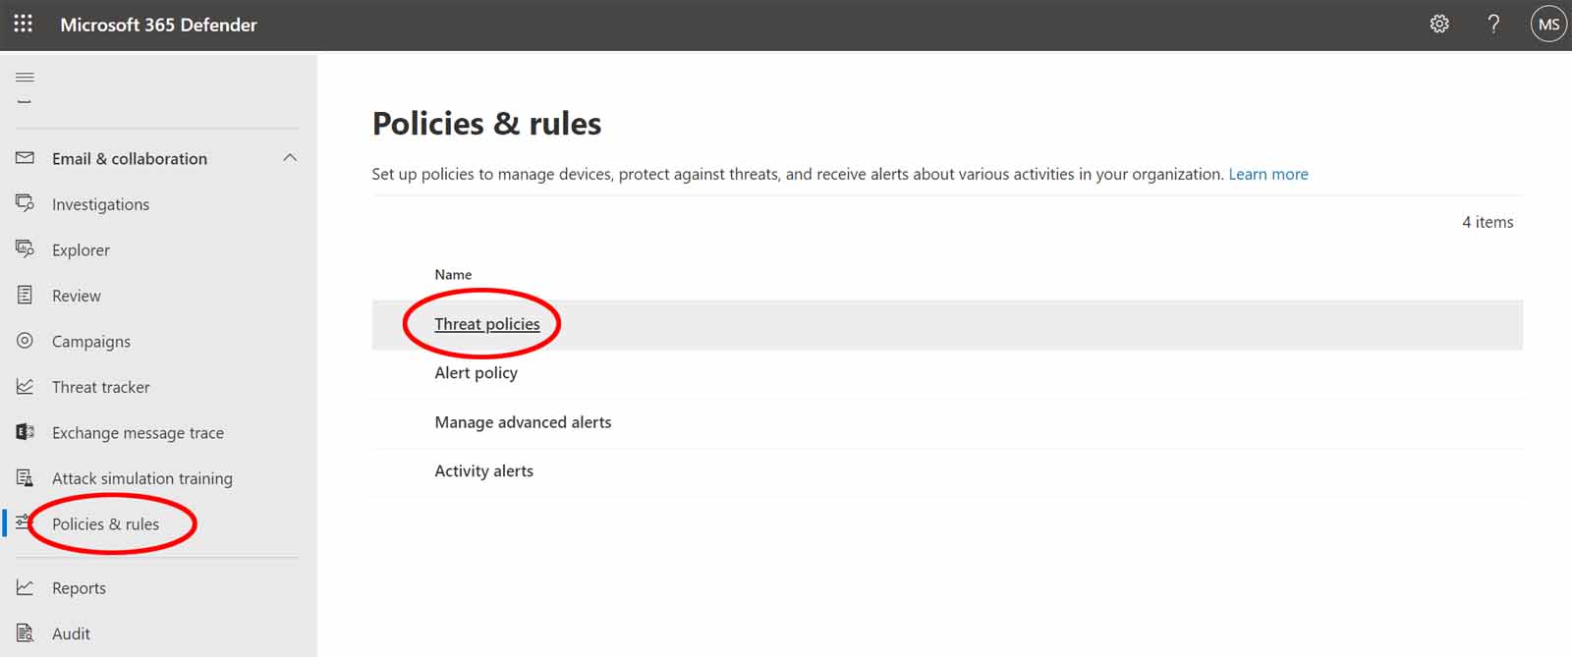Collapse the Email & collaboration section
This screenshot has width=1572, height=657.
click(289, 157)
